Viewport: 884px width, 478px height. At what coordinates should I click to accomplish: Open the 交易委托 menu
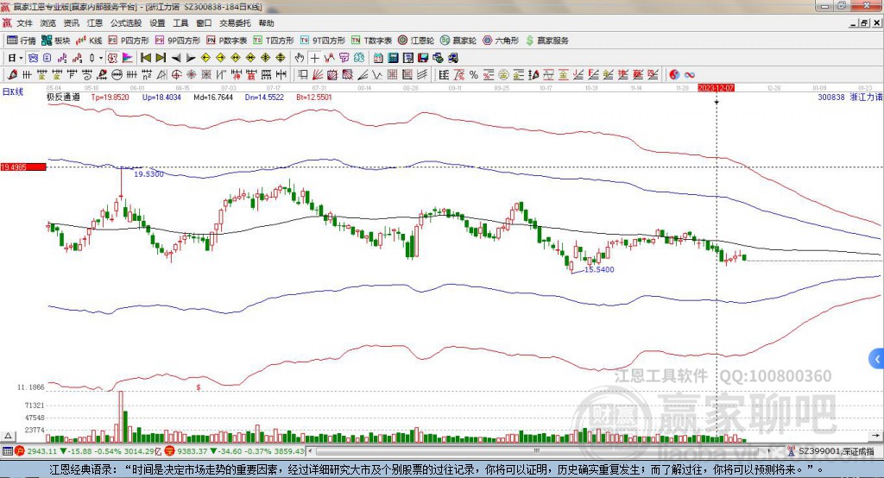(234, 23)
